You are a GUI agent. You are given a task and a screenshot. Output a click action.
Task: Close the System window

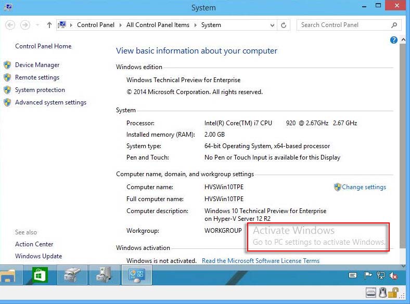(x=396, y=6)
